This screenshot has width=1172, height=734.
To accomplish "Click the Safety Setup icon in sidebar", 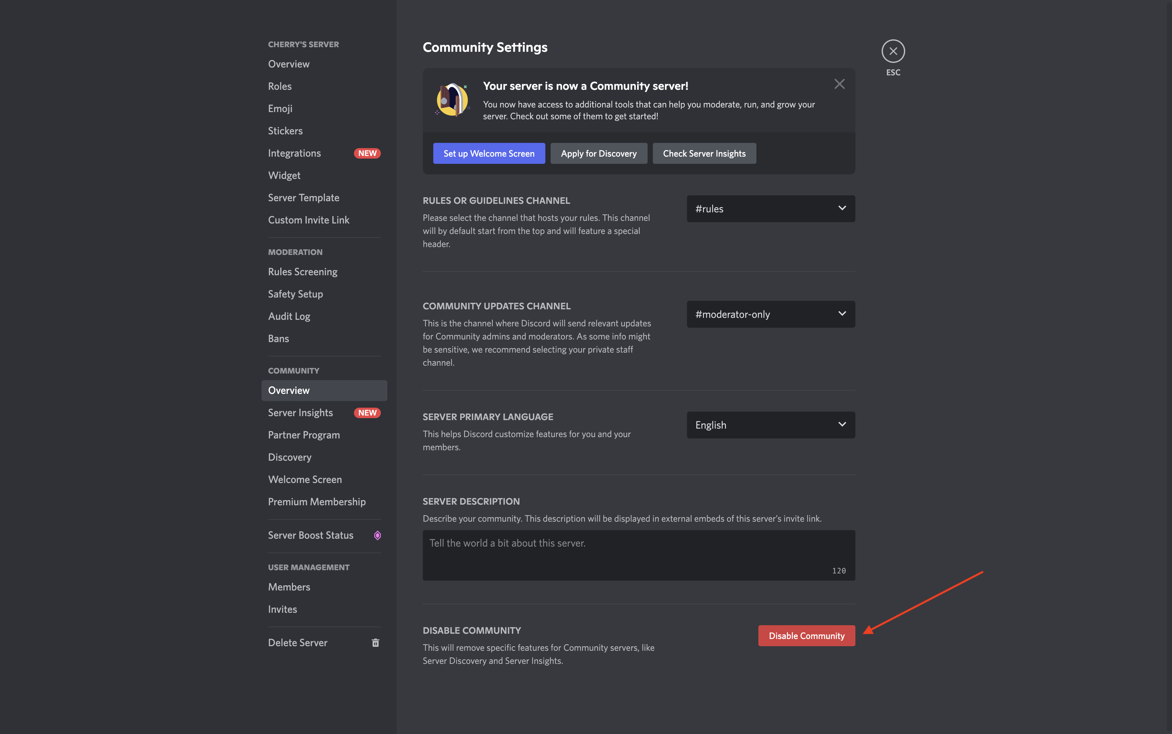I will [x=295, y=293].
